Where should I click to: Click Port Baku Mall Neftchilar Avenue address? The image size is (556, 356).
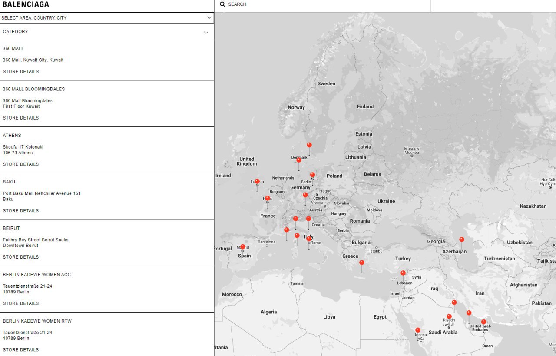(42, 193)
